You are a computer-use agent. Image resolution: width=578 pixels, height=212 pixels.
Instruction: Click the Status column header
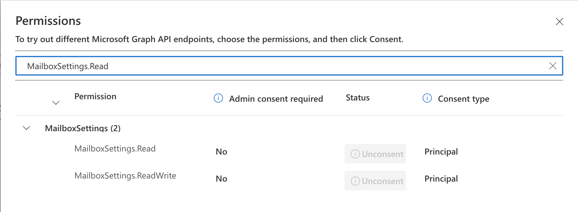coord(357,98)
